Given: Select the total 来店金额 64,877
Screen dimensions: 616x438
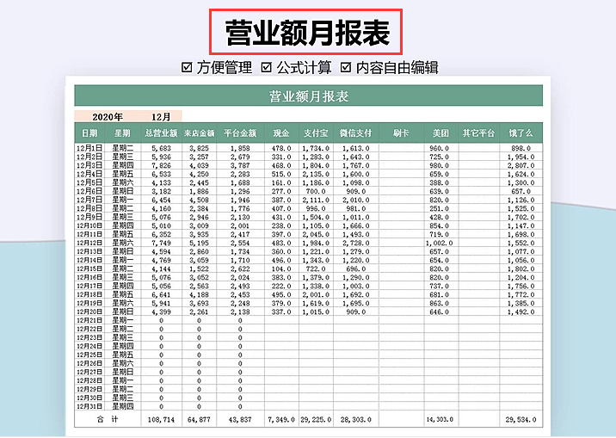Looking at the screenshot, I should [x=200, y=420].
